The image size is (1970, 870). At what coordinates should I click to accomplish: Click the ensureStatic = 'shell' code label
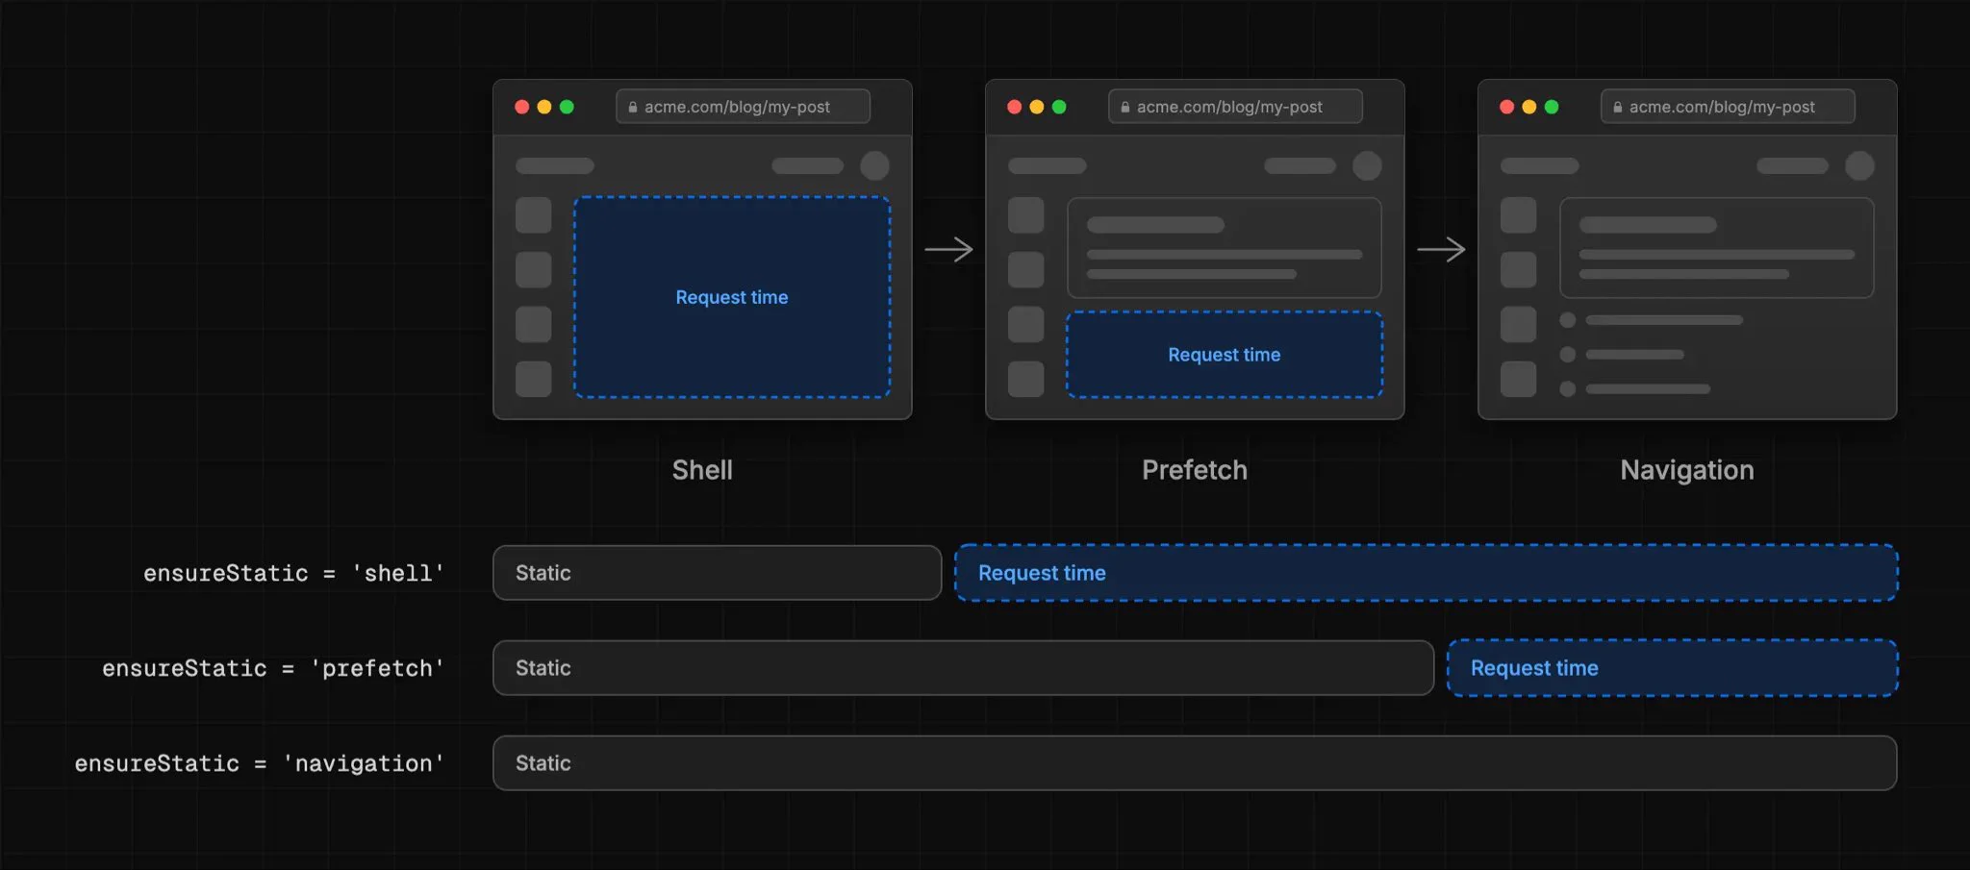click(293, 573)
